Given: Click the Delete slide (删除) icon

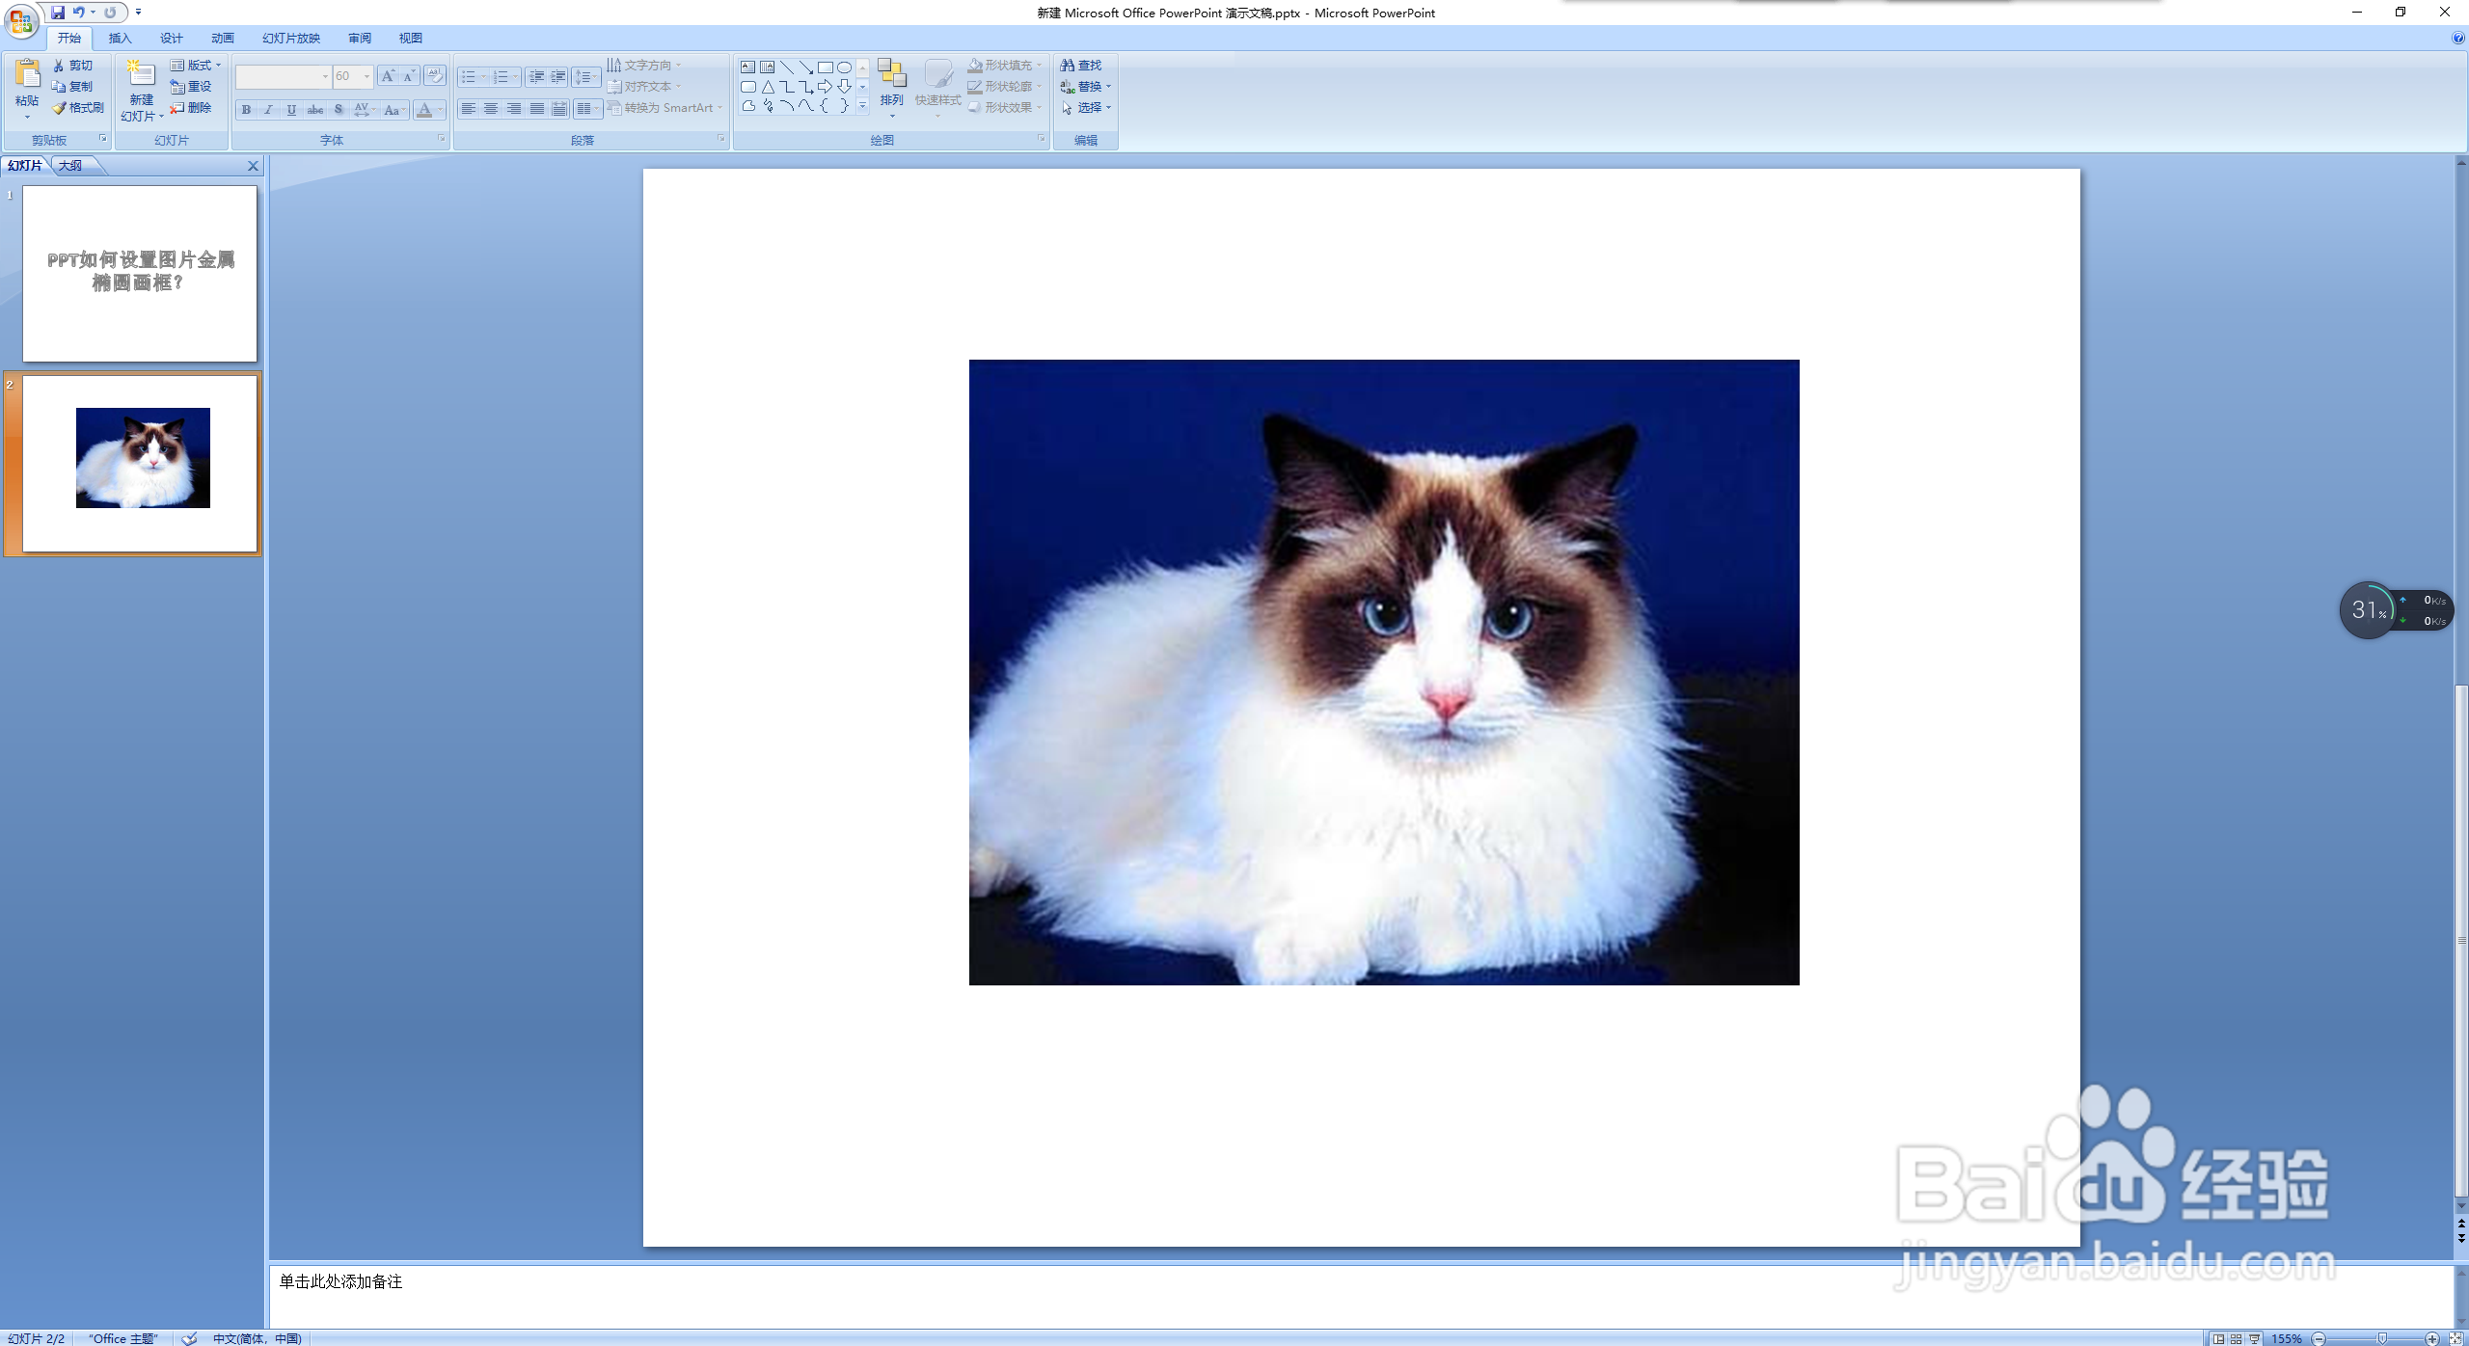Looking at the screenshot, I should tap(177, 108).
